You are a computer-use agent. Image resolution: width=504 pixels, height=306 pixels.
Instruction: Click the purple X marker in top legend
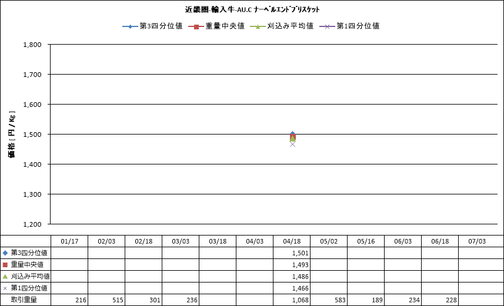click(327, 26)
